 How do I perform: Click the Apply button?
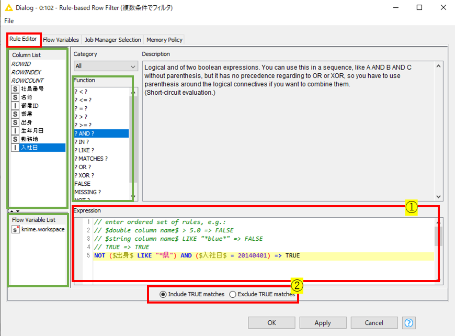pyautogui.click(x=323, y=322)
